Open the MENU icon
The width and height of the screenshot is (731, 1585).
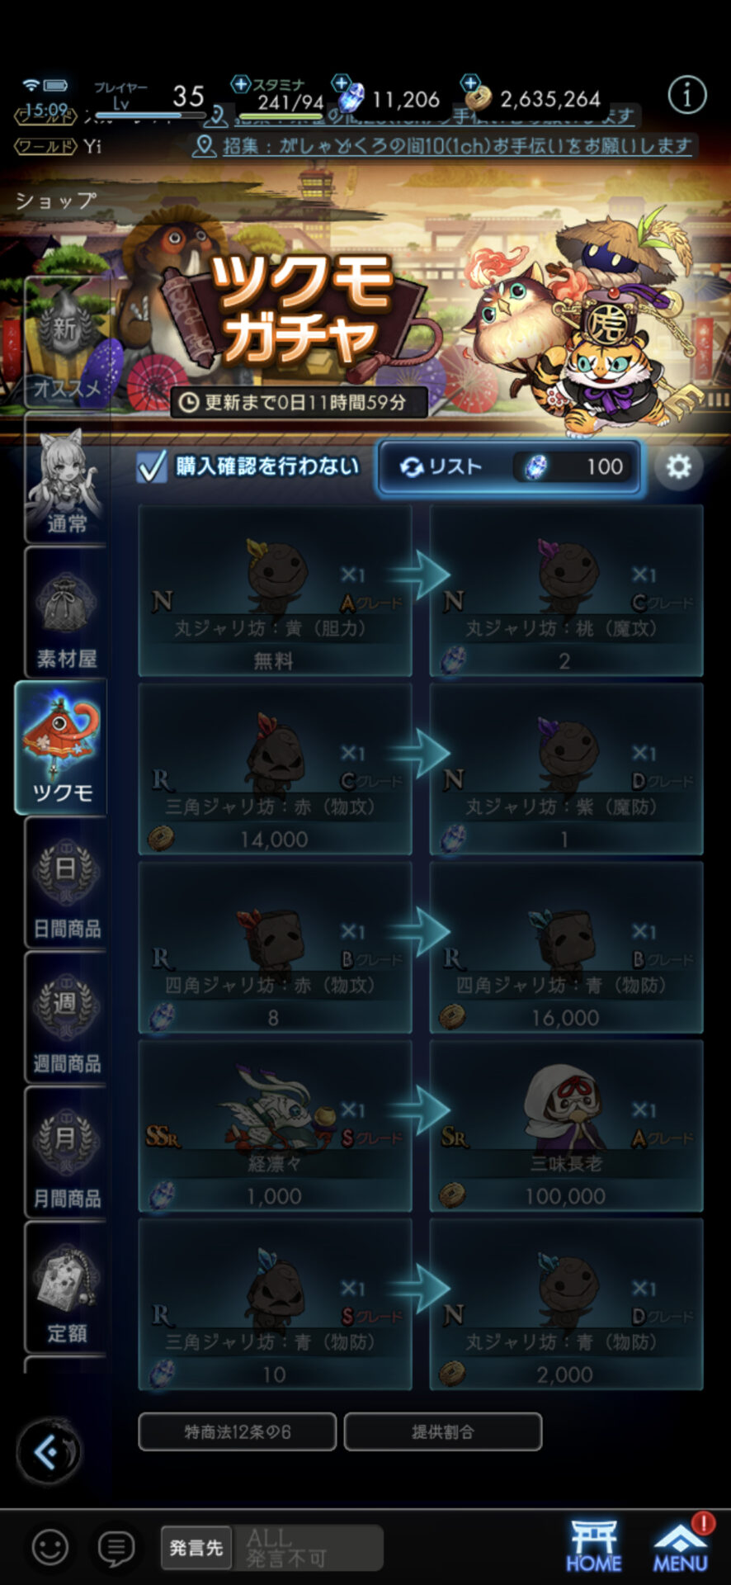[681, 1545]
